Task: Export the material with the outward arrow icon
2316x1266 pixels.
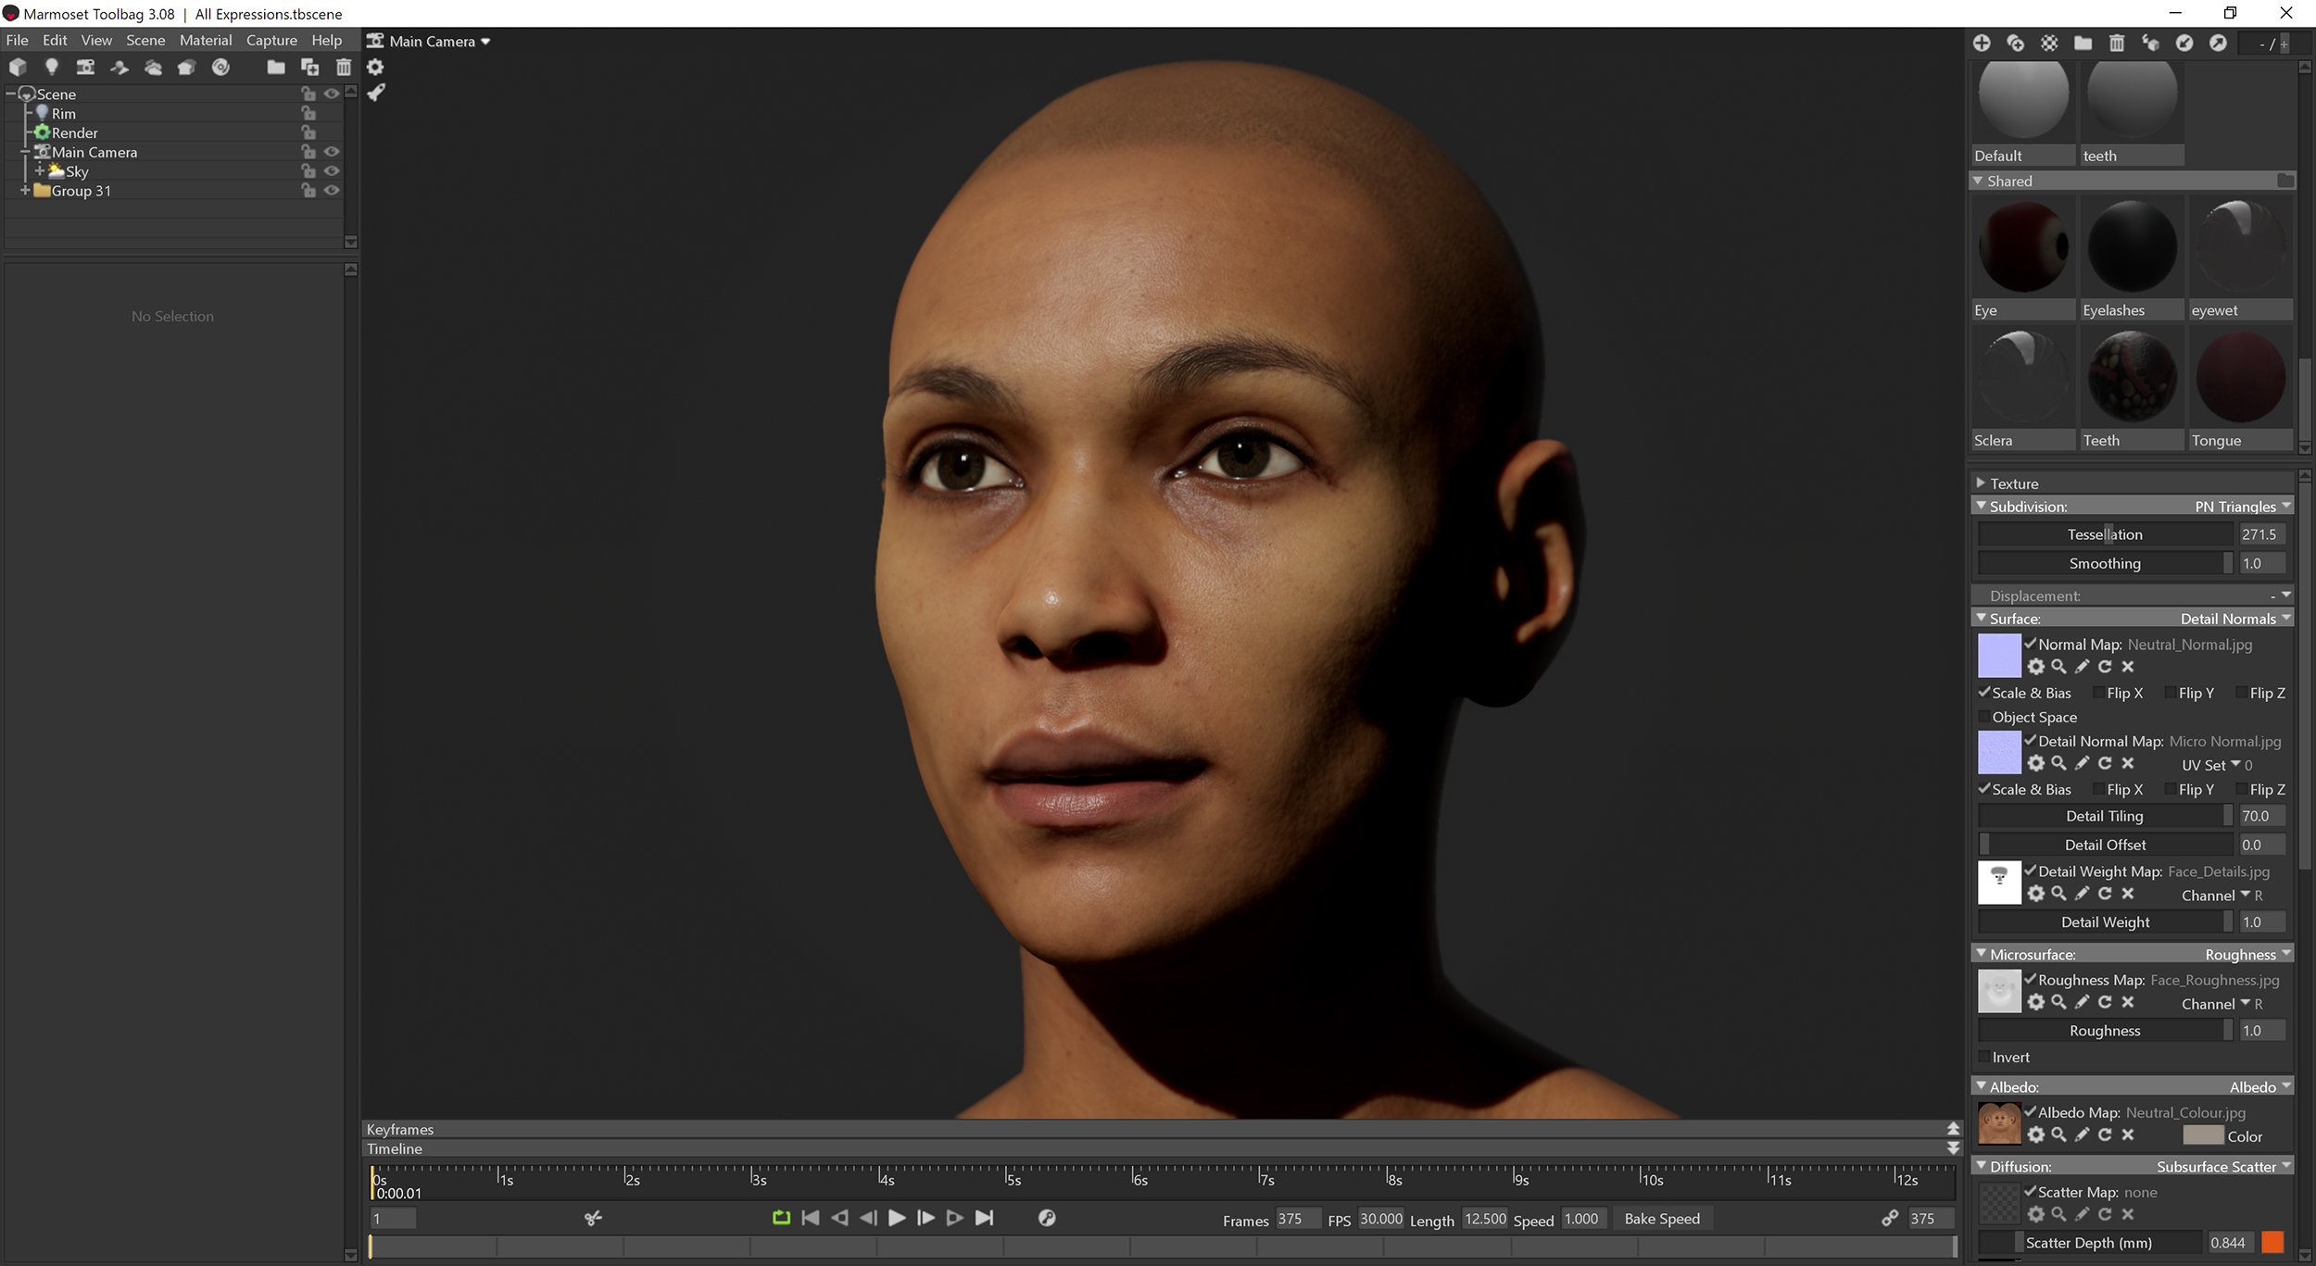Action: [2218, 43]
